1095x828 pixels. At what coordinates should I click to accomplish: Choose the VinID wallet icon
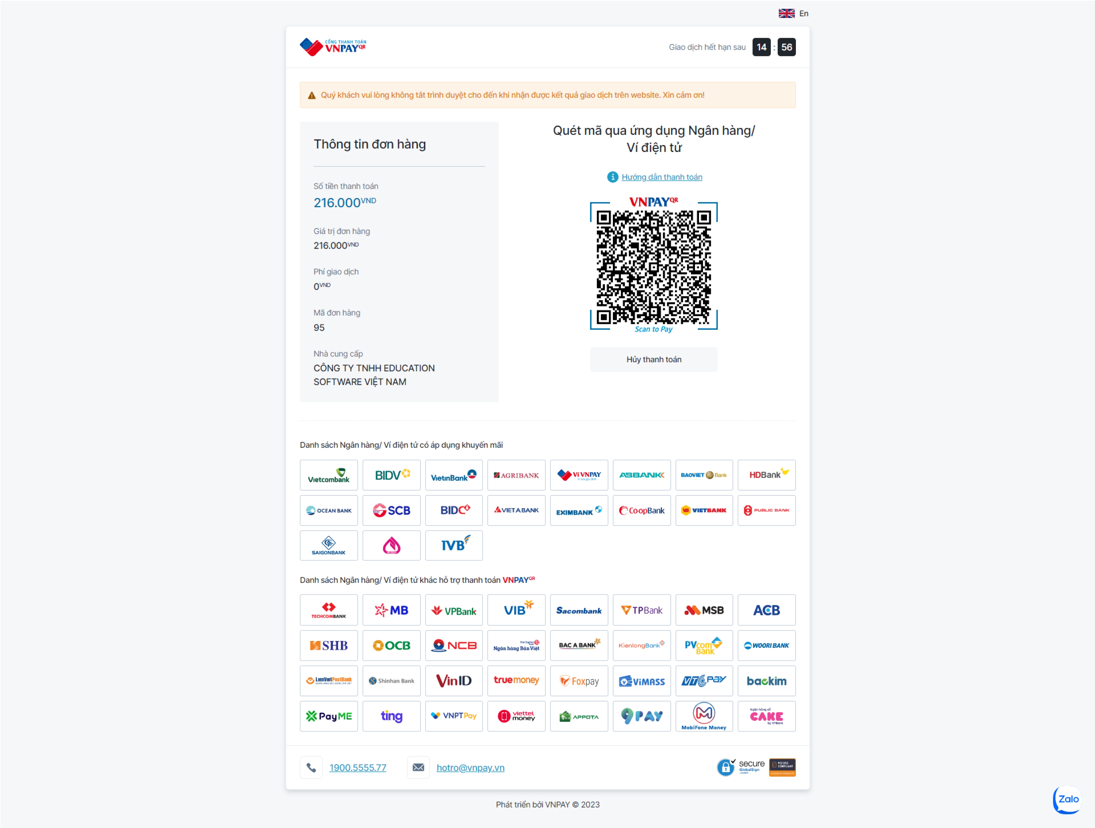tap(454, 681)
